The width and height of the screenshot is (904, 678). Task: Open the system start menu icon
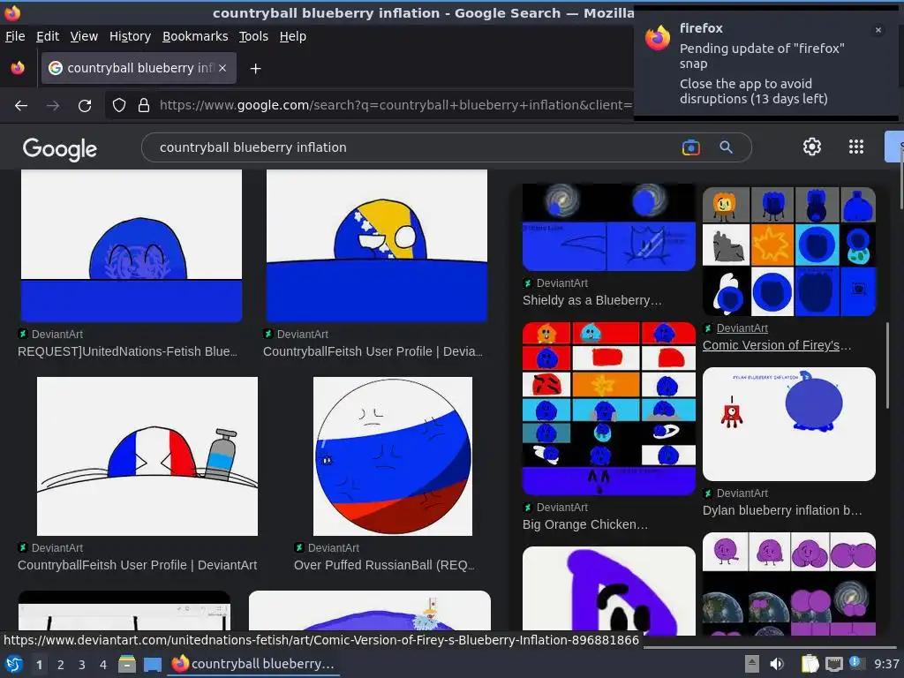tap(13, 664)
